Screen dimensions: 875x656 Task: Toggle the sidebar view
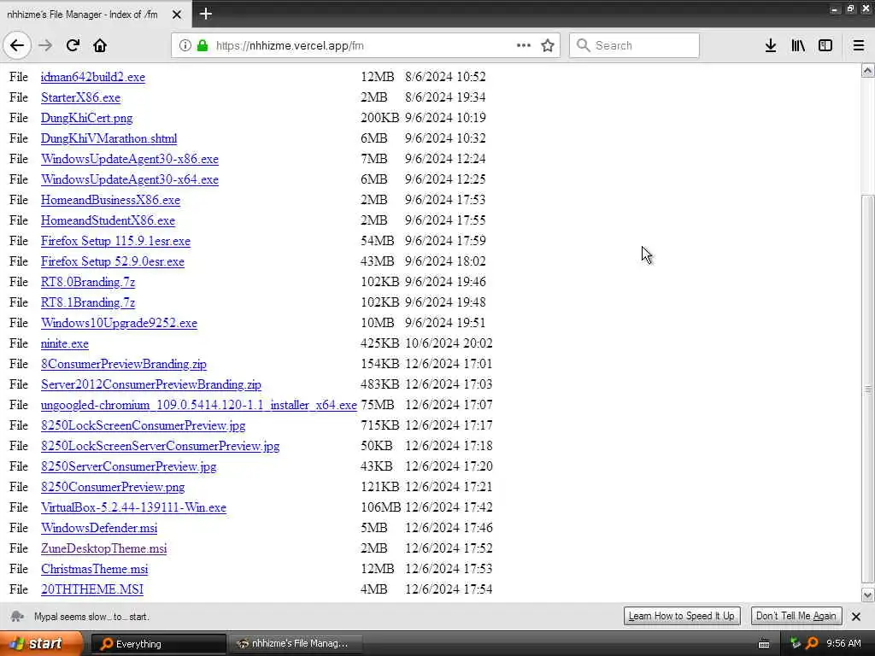pos(825,45)
